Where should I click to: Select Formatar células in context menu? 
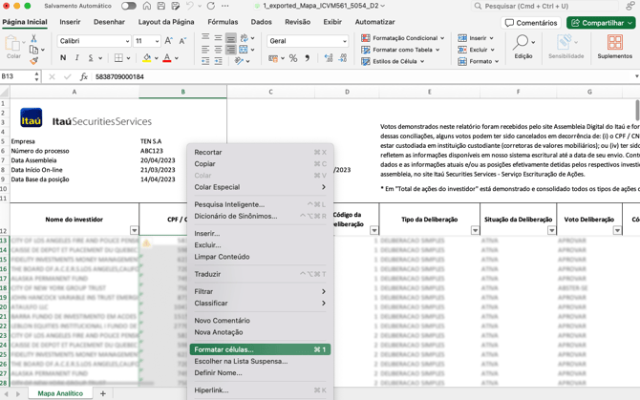(224, 349)
